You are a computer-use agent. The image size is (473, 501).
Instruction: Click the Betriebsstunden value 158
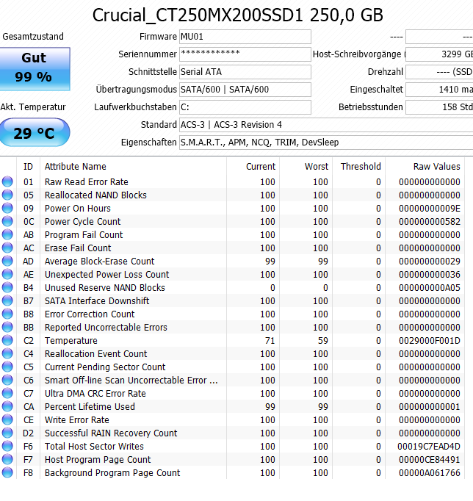(439, 107)
